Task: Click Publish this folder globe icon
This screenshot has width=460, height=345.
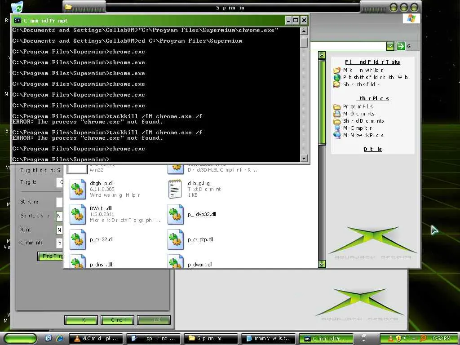Action: click(337, 77)
